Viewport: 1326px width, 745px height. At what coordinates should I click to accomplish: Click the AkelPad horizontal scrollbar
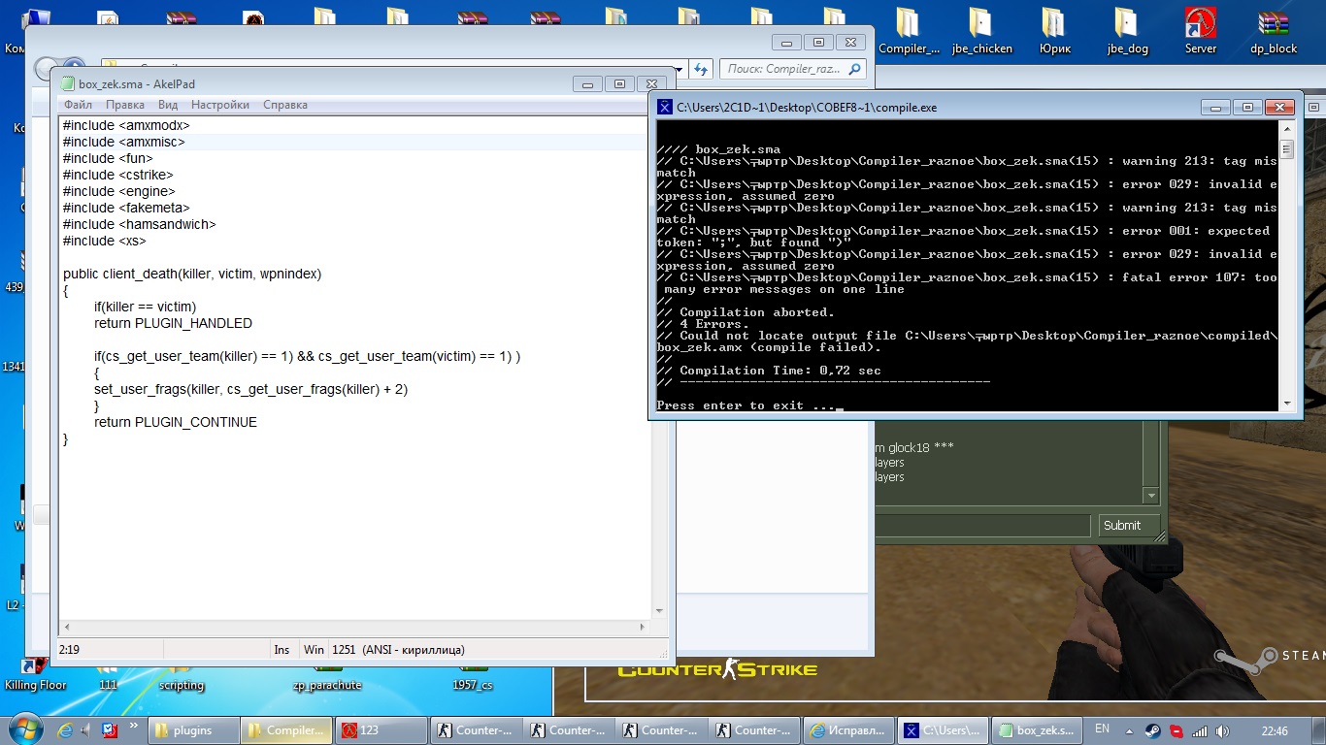point(355,628)
